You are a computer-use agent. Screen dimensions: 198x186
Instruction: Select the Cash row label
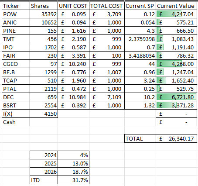[x=16, y=122]
